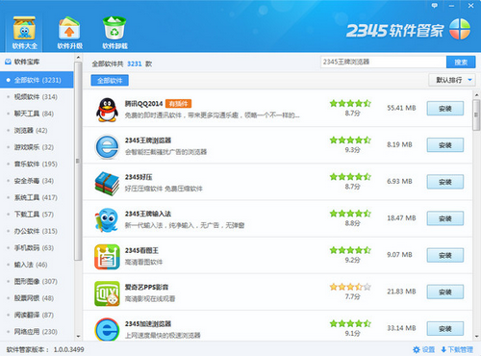Open the feedback speech bubble icon

click(x=435, y=6)
